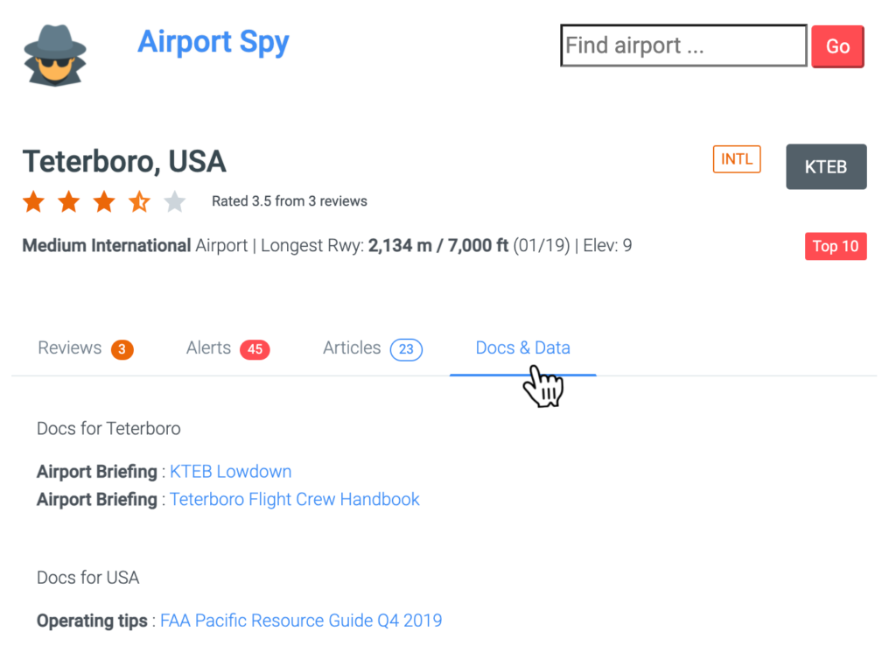
Task: Click the second rating star
Action: (x=69, y=202)
